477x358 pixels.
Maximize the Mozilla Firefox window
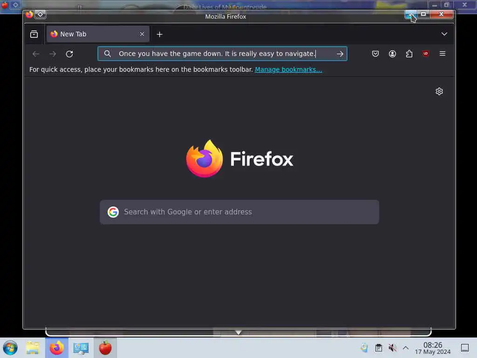click(423, 14)
